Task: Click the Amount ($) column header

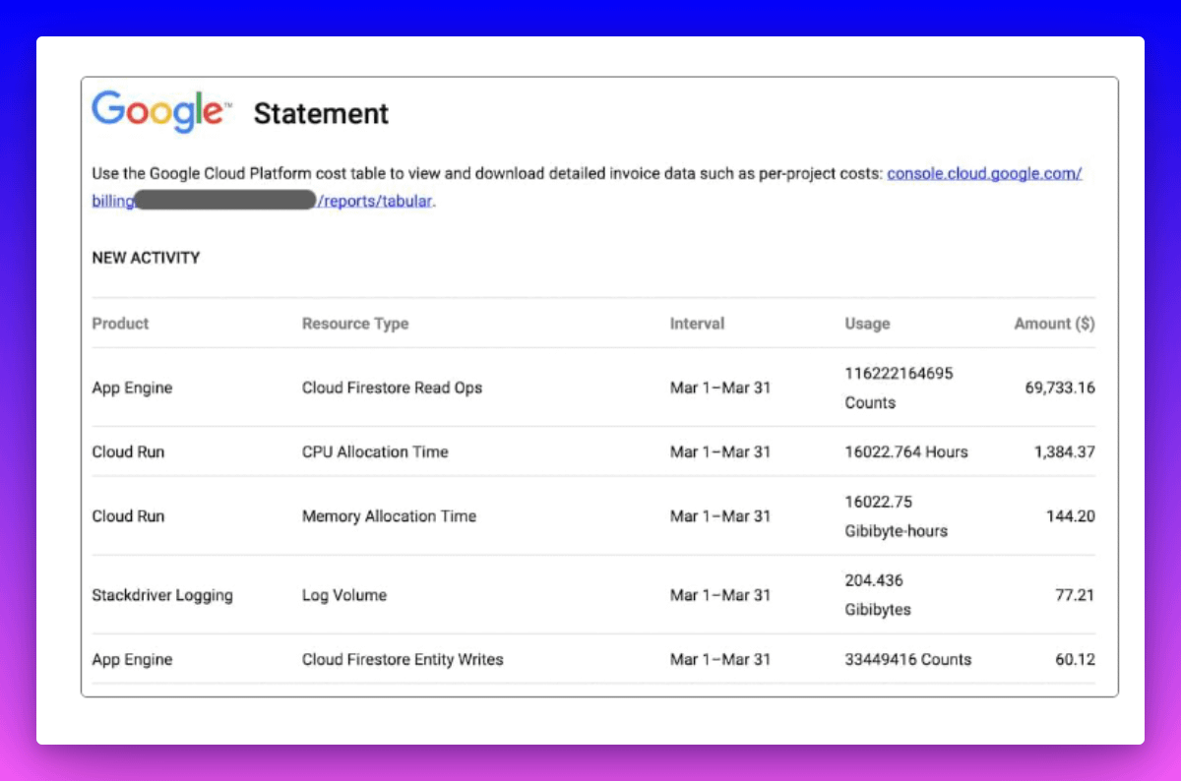Action: tap(1054, 324)
